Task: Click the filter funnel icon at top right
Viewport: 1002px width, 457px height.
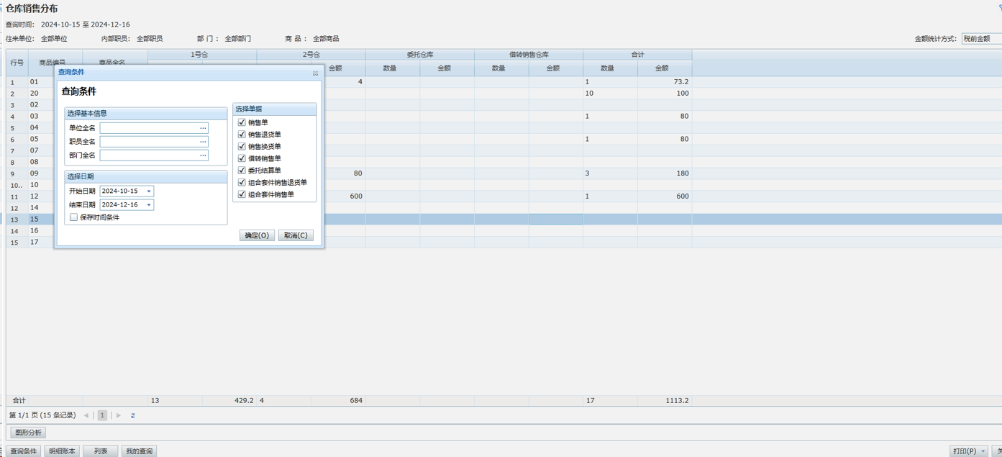Action: point(999,8)
